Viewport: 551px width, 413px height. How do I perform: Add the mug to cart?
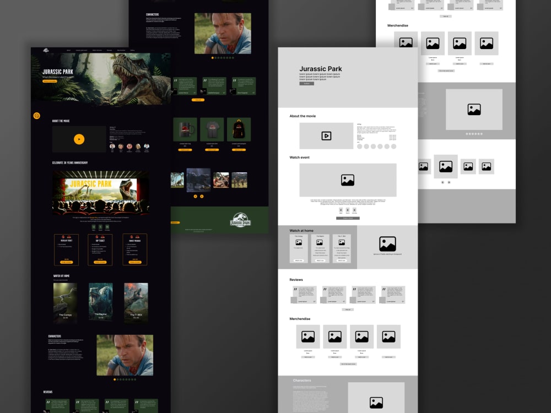click(185, 150)
